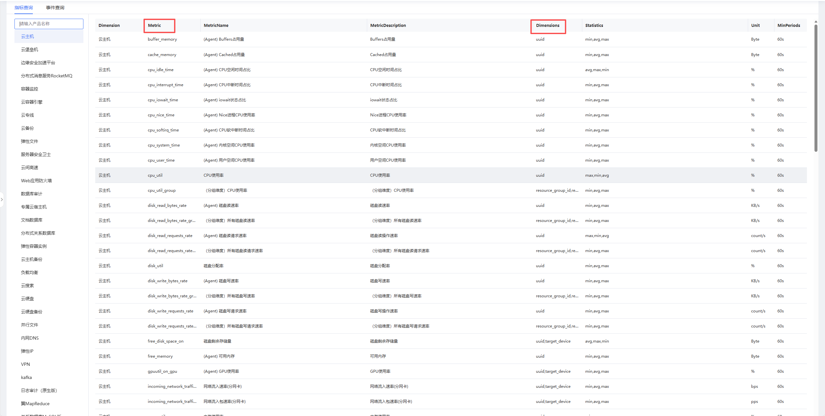The image size is (825, 416).
Task: Select the cpu_util metric row
Action: click(155, 175)
